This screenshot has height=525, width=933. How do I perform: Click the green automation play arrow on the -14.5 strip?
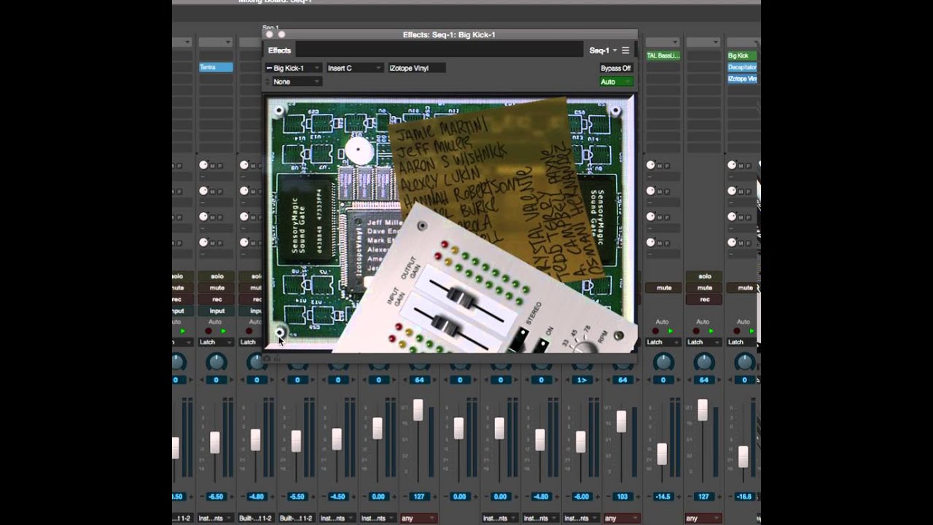(x=670, y=331)
